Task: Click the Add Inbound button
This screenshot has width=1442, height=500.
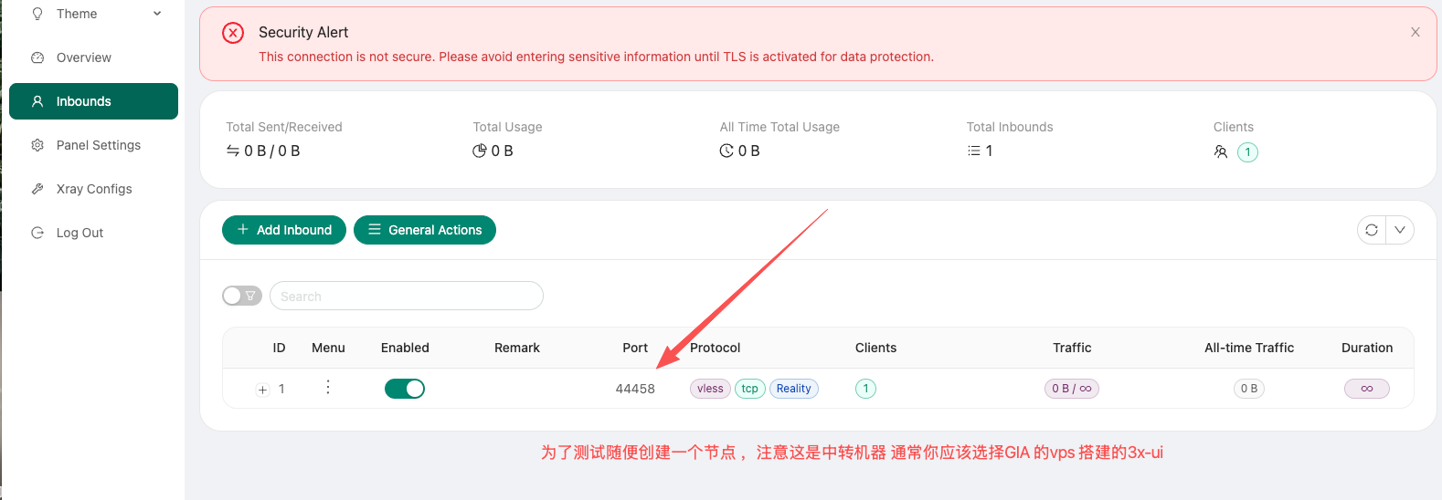Action: click(x=284, y=230)
